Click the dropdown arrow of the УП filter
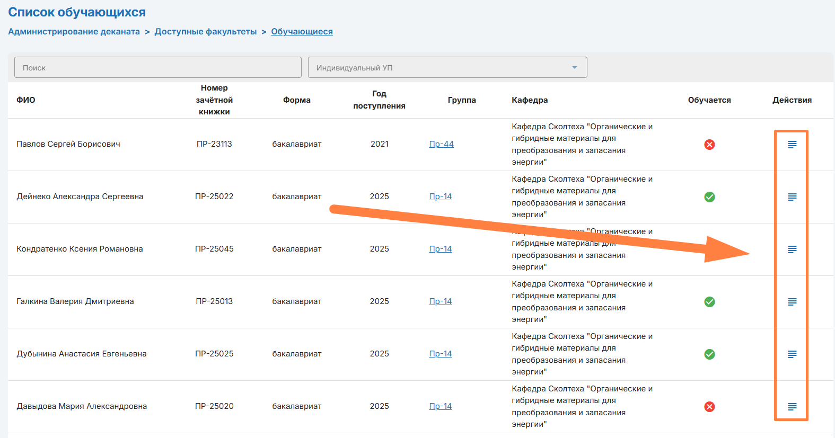This screenshot has width=835, height=438. pos(574,68)
